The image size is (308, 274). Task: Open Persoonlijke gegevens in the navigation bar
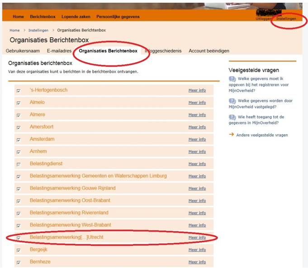(x=118, y=17)
